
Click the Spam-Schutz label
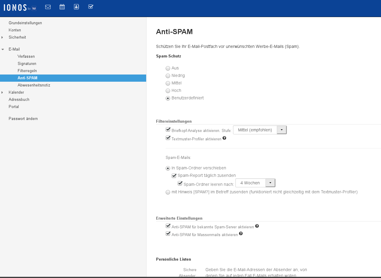168,56
